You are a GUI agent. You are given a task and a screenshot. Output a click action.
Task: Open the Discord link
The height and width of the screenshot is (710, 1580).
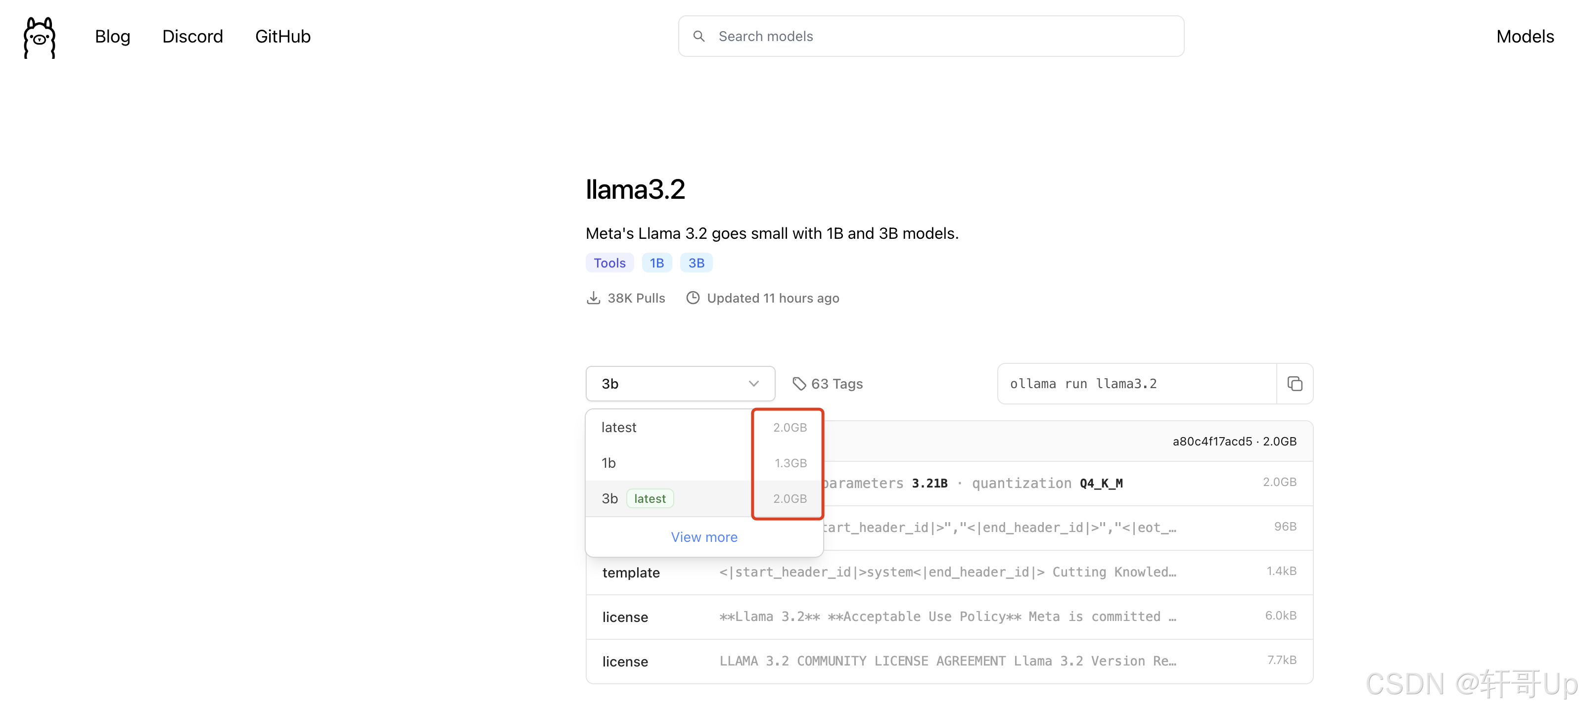coord(192,36)
